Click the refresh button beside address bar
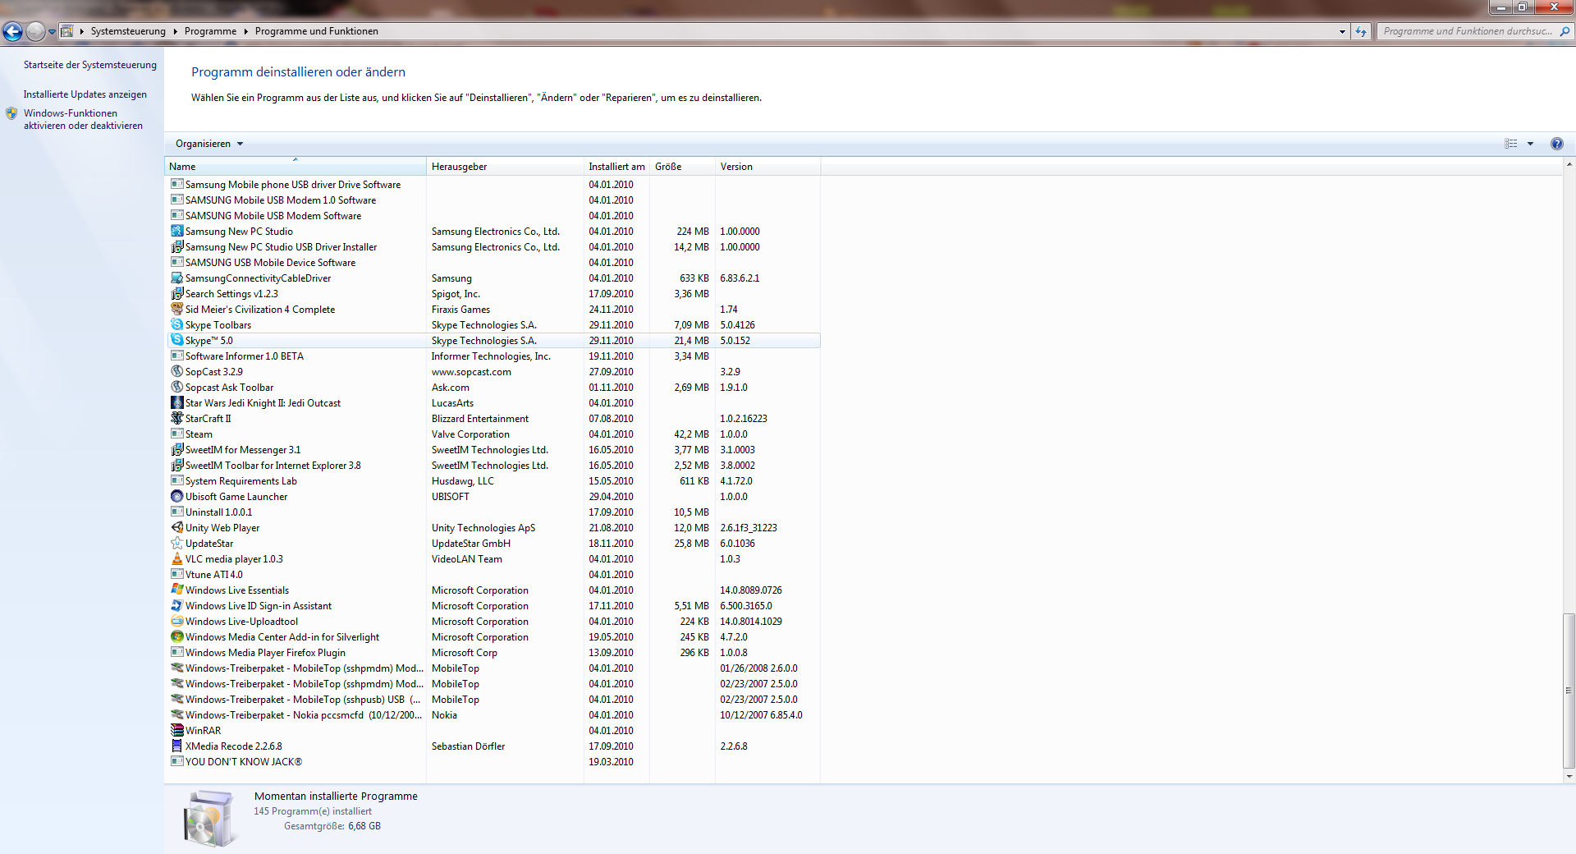The image size is (1576, 854). coord(1361,31)
